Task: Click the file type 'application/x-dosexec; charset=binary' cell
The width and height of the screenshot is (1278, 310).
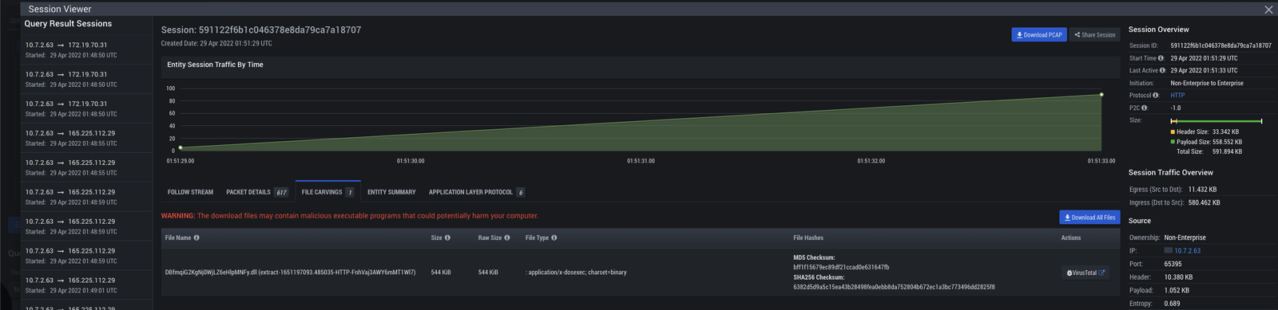Action: pyautogui.click(x=576, y=273)
